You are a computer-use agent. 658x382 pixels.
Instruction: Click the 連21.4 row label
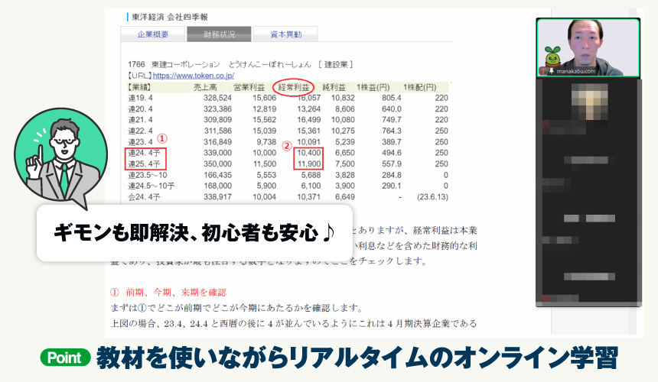click(x=140, y=120)
